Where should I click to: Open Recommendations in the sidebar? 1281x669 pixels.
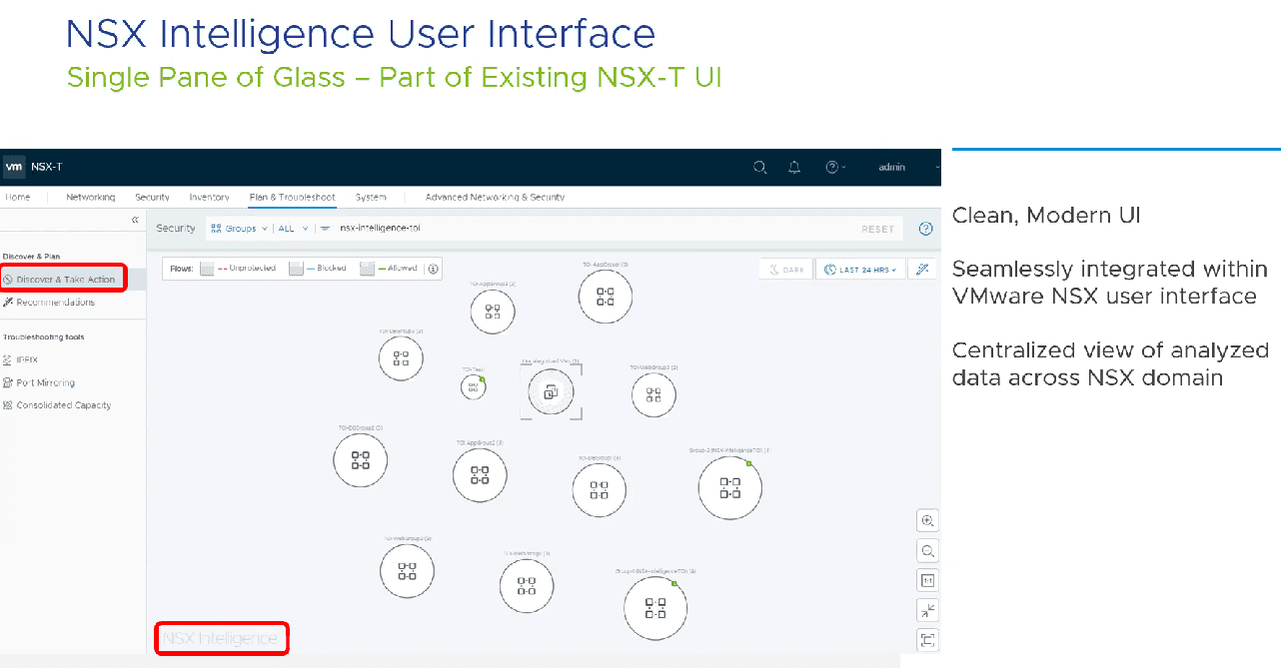click(x=55, y=303)
